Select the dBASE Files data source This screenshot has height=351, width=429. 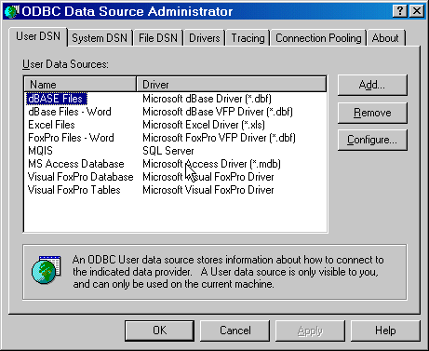click(x=56, y=99)
